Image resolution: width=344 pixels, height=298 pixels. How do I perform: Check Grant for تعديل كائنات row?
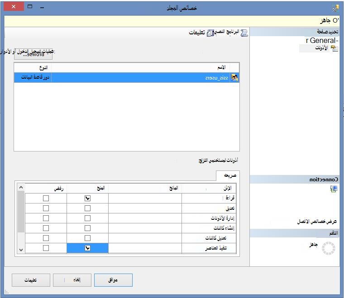(87, 238)
